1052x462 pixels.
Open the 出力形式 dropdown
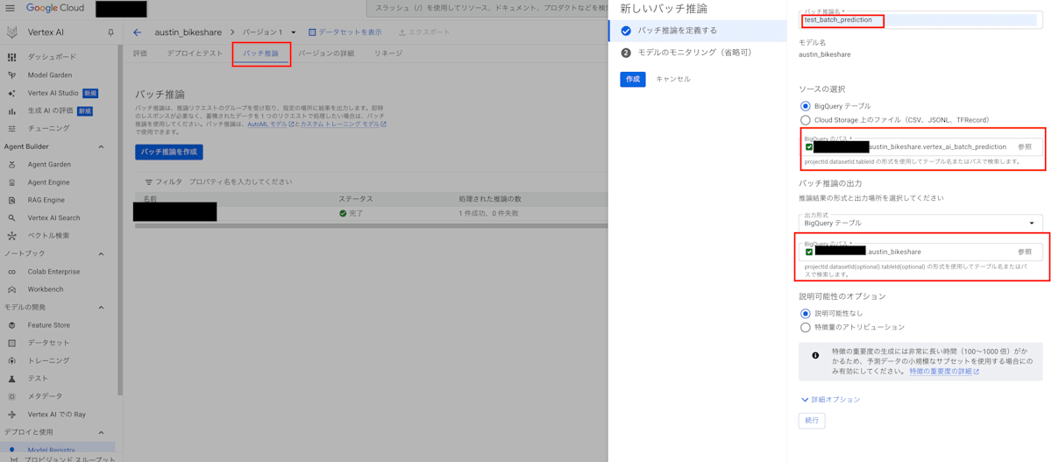coord(920,223)
